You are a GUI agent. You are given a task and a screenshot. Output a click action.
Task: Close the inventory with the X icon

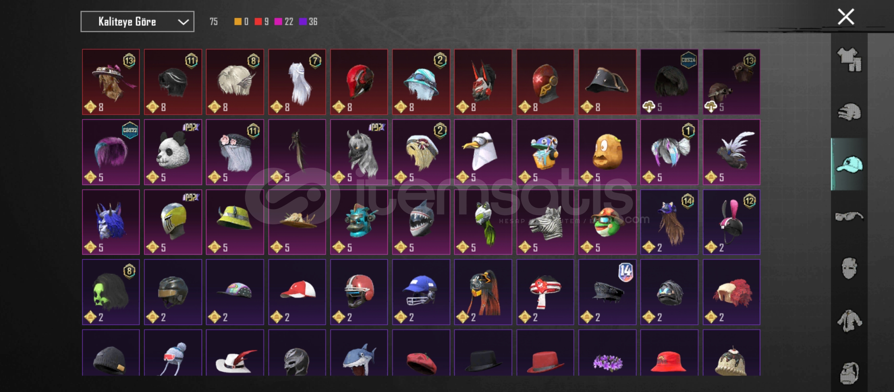846,17
